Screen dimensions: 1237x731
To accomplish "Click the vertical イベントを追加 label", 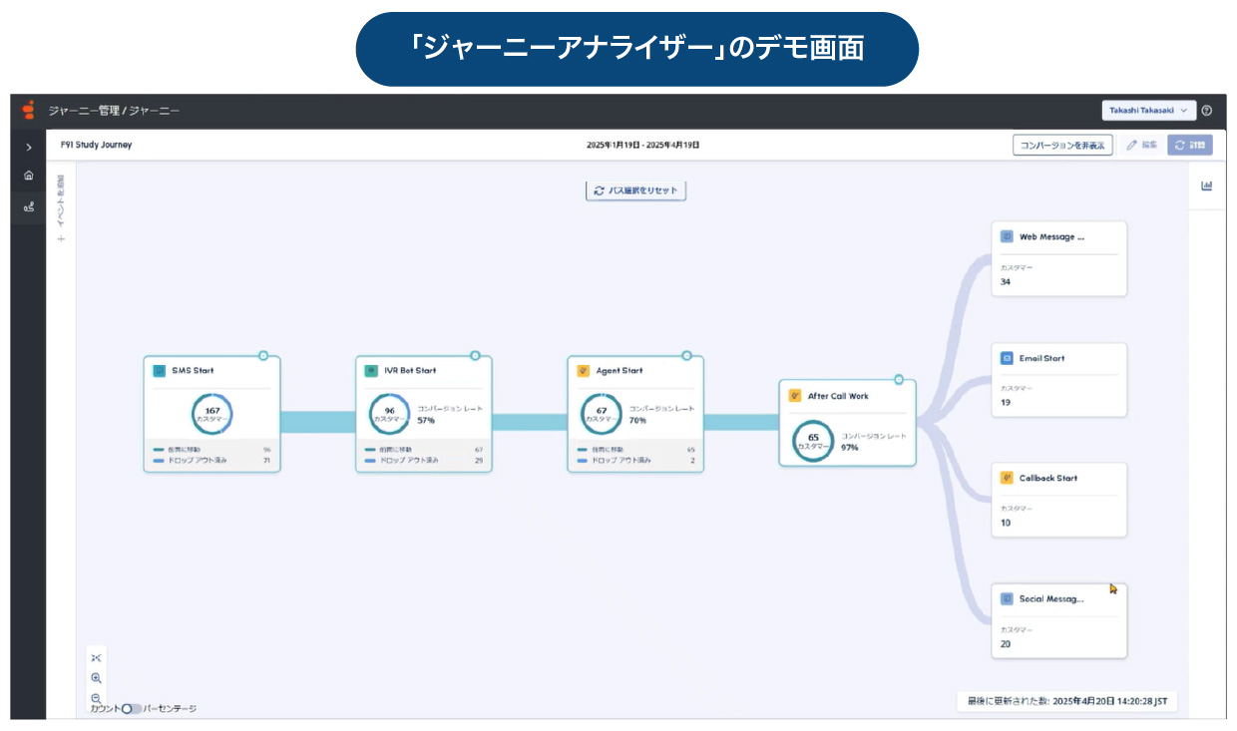I will 61,202.
